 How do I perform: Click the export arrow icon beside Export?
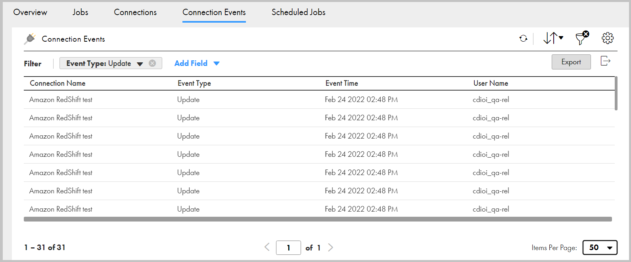[605, 61]
